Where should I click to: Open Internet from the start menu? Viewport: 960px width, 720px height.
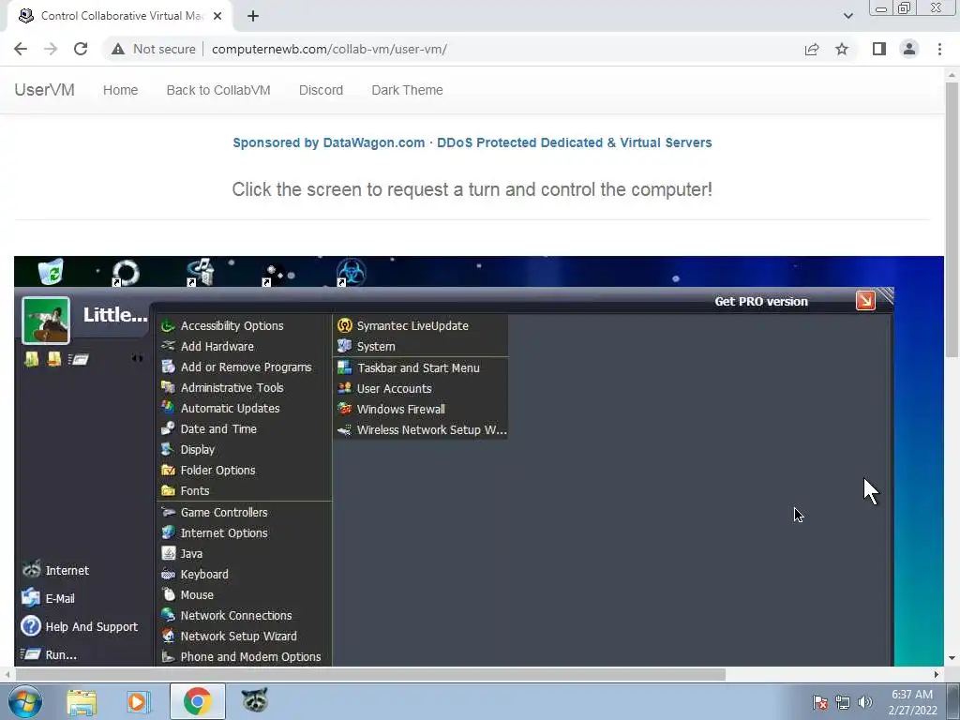[56, 571]
